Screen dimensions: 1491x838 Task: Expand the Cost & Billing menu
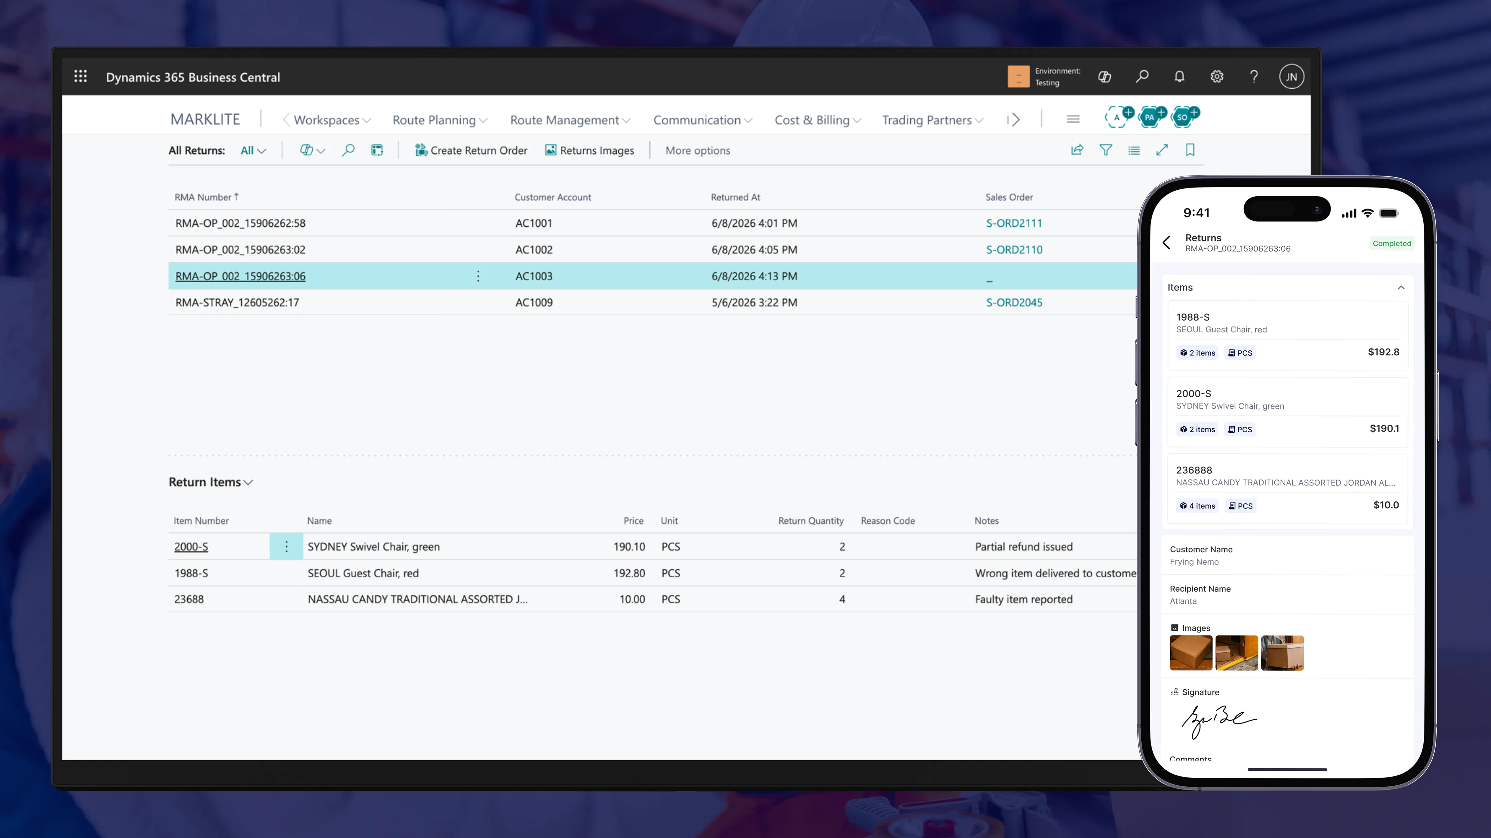pyautogui.click(x=818, y=120)
